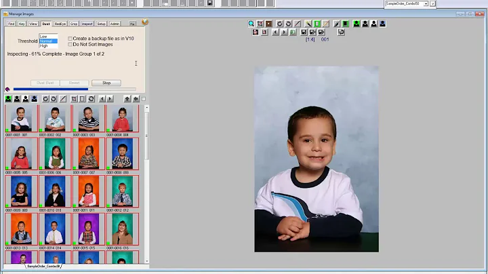Click the Dust Bust button

tap(45, 83)
